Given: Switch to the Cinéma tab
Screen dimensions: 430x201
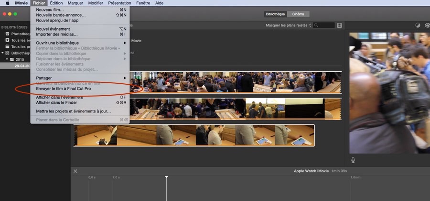Looking at the screenshot, I should tap(298, 14).
